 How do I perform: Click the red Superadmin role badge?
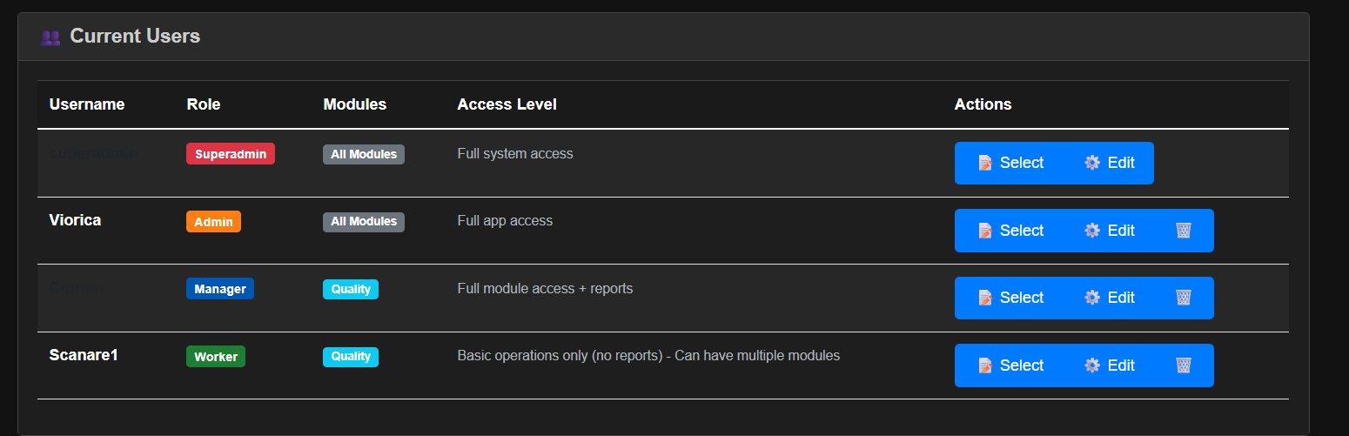pos(231,154)
